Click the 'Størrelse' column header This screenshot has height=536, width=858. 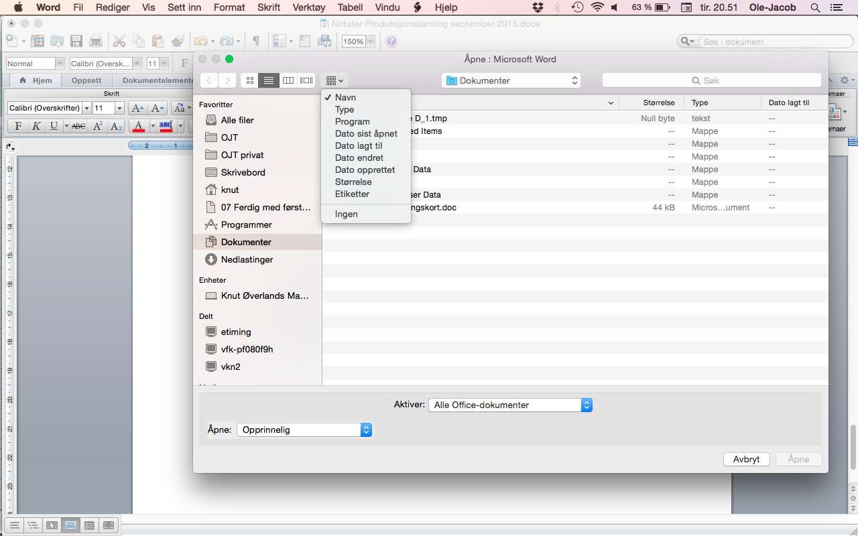[651, 103]
